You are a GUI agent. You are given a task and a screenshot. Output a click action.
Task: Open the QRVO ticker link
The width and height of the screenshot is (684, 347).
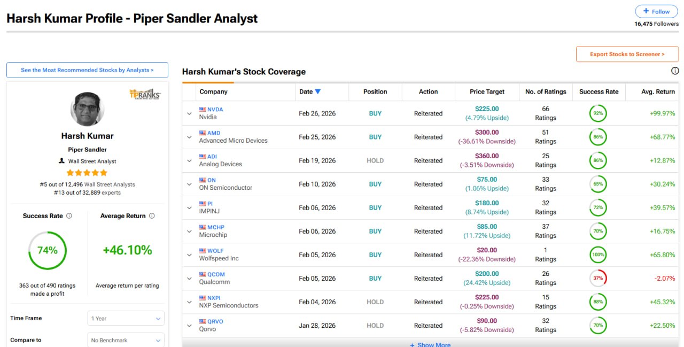pos(215,321)
